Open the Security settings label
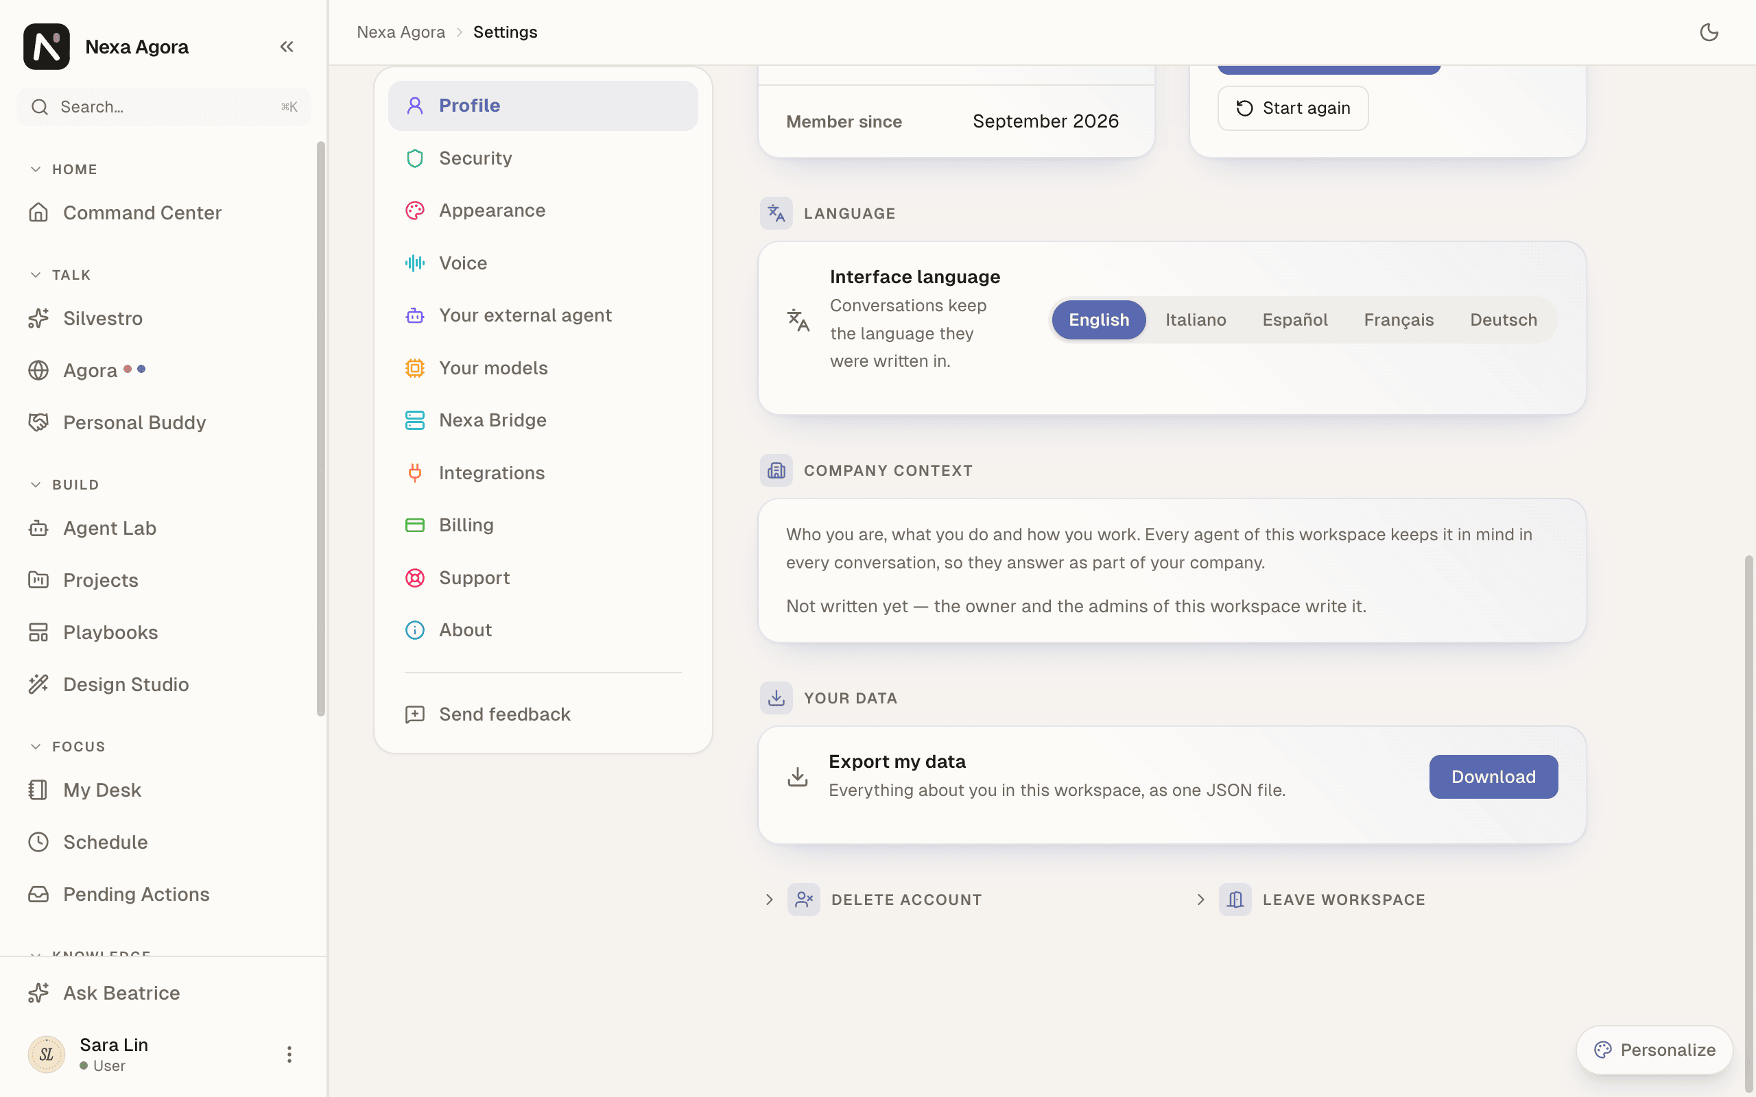 (475, 158)
